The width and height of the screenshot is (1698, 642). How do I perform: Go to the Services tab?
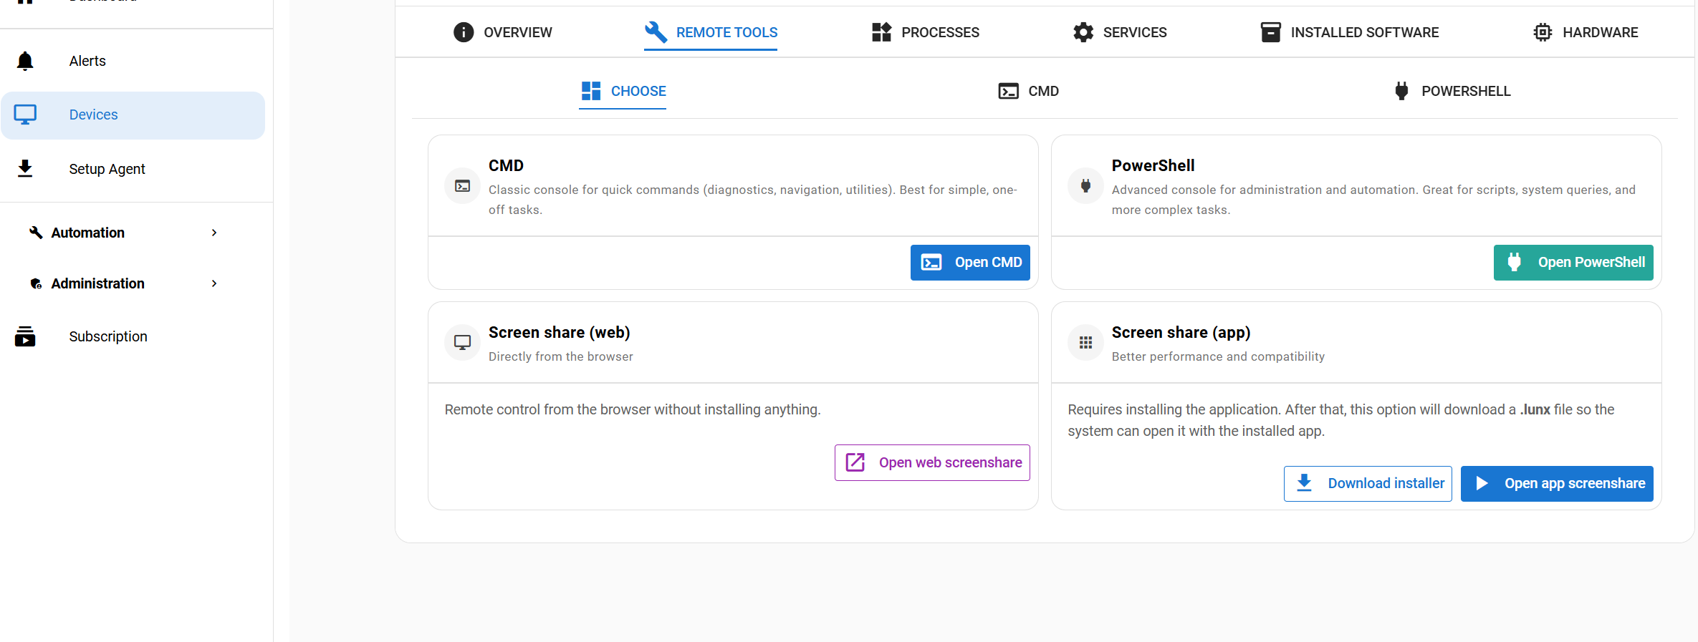[x=1120, y=32]
